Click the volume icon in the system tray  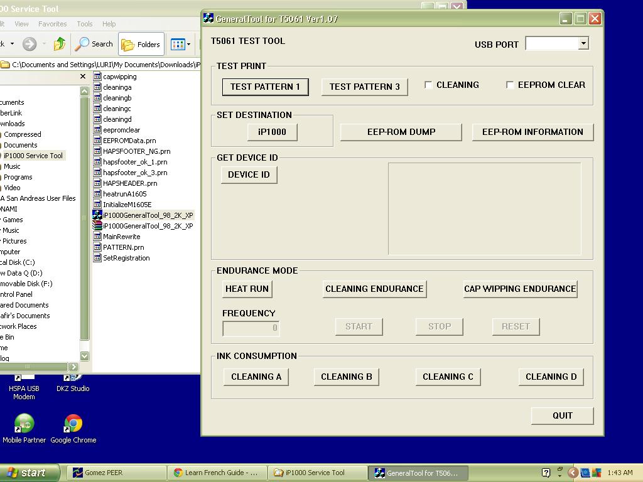pos(585,473)
